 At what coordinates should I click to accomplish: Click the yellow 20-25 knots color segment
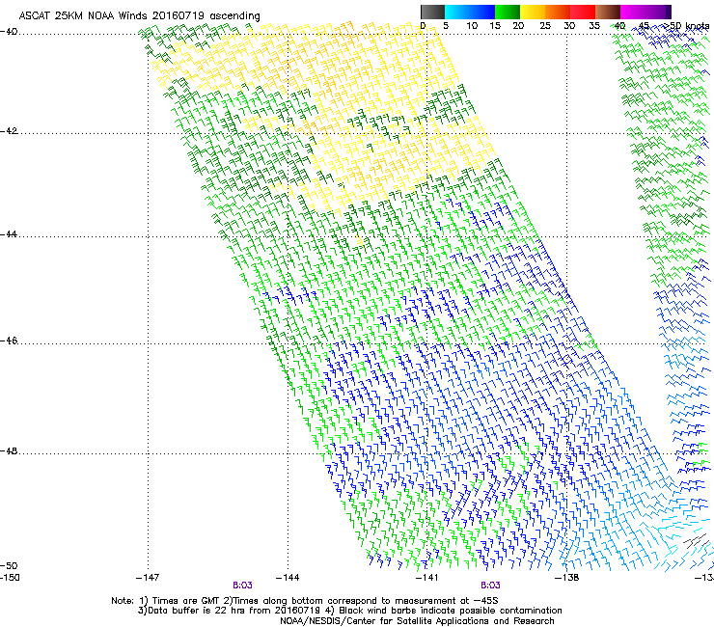[x=533, y=12]
